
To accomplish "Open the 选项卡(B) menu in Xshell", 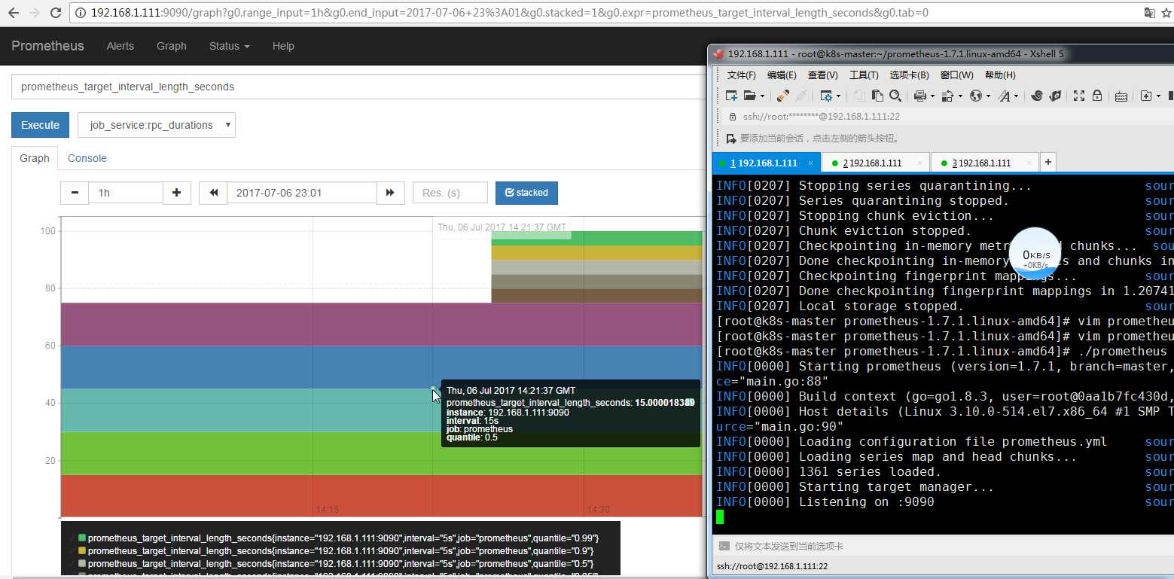I will tap(909, 75).
